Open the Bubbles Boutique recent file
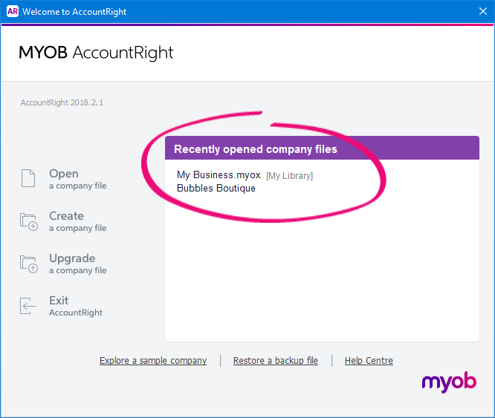495x418 pixels. (x=216, y=188)
